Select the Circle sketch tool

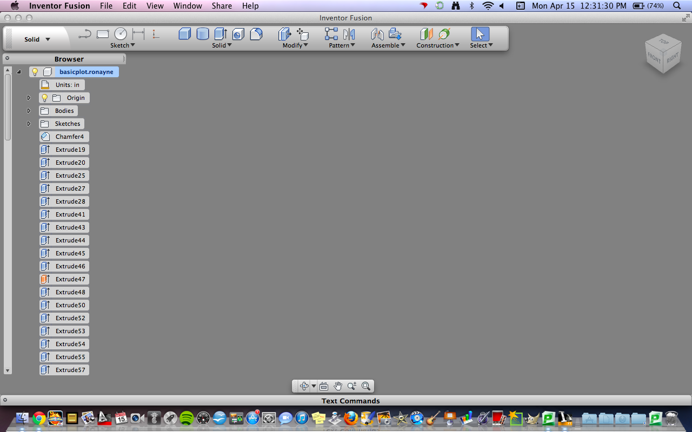click(x=120, y=33)
